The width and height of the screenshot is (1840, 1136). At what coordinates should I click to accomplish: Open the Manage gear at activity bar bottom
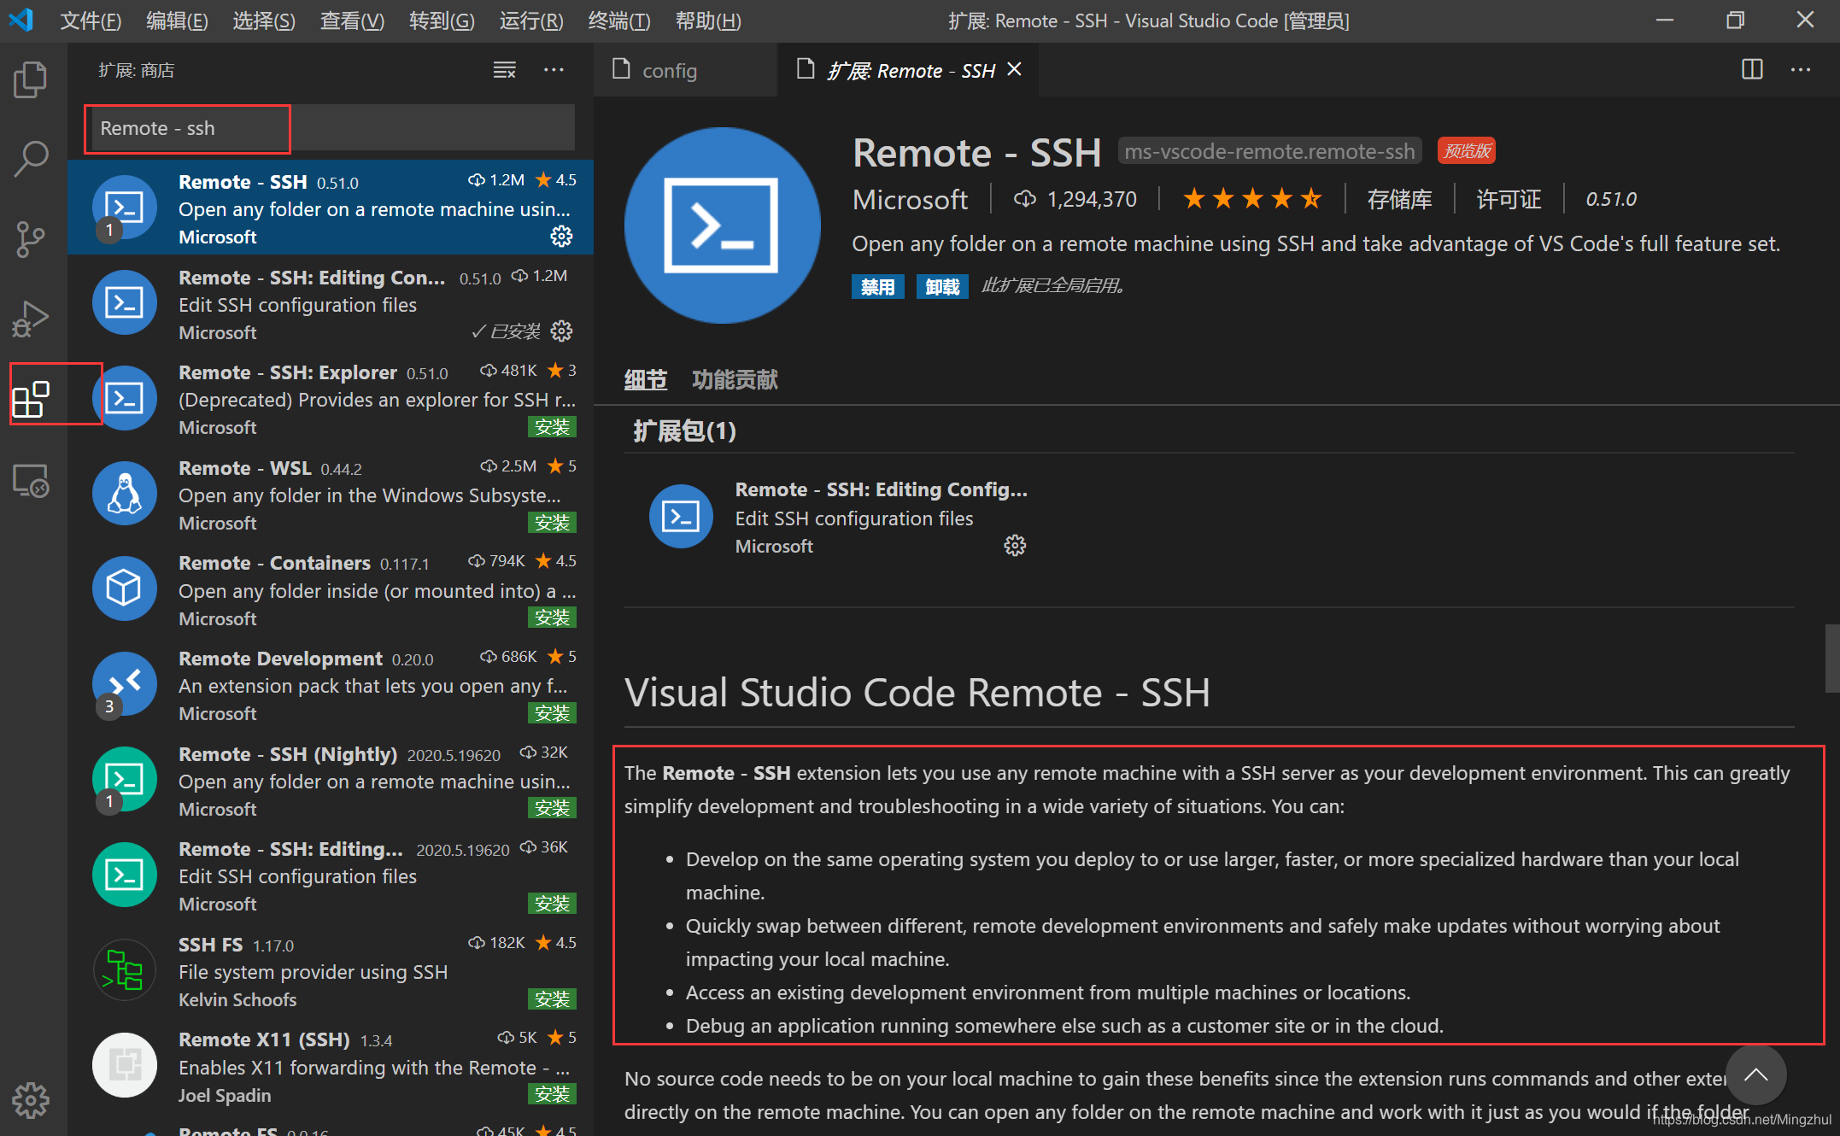point(31,1100)
